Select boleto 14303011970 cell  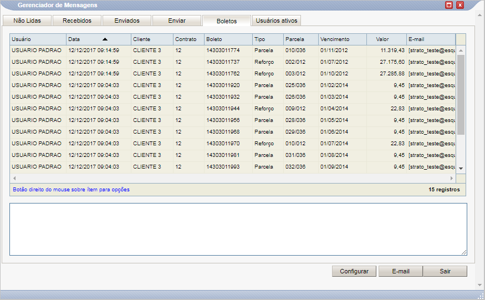(x=228, y=143)
